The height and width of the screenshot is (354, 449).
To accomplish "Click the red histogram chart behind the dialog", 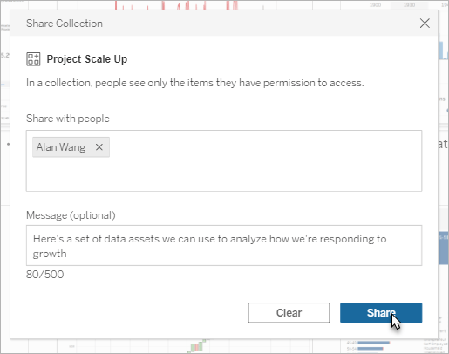I will (177, 5).
